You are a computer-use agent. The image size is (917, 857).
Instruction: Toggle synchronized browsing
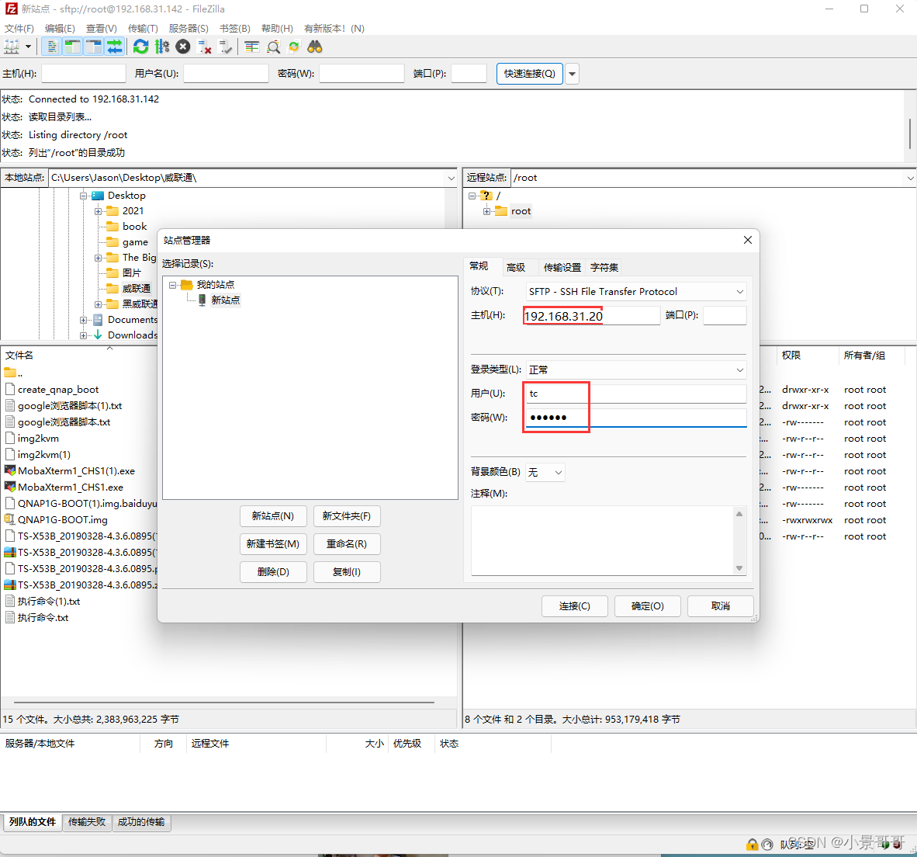pyautogui.click(x=294, y=47)
